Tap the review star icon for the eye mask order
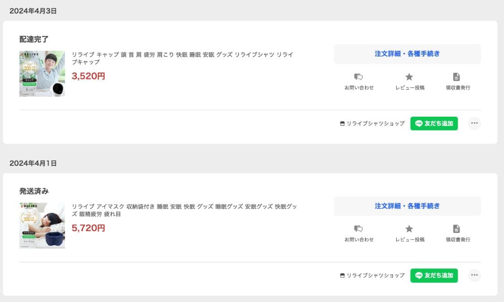 coord(409,229)
